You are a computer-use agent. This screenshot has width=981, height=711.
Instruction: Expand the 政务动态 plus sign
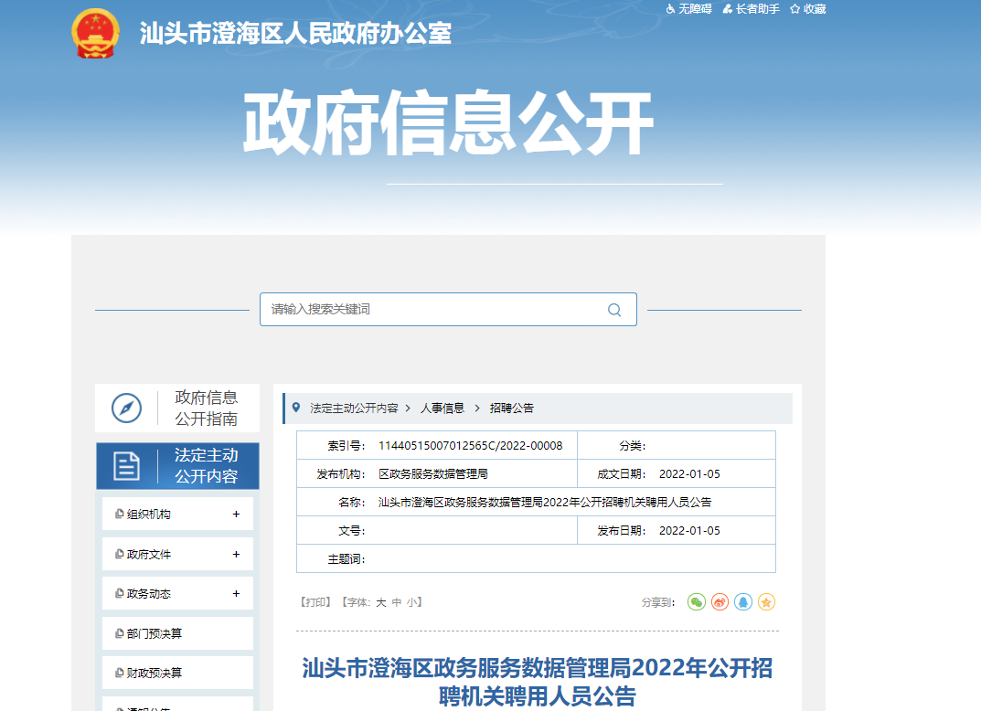(x=236, y=594)
